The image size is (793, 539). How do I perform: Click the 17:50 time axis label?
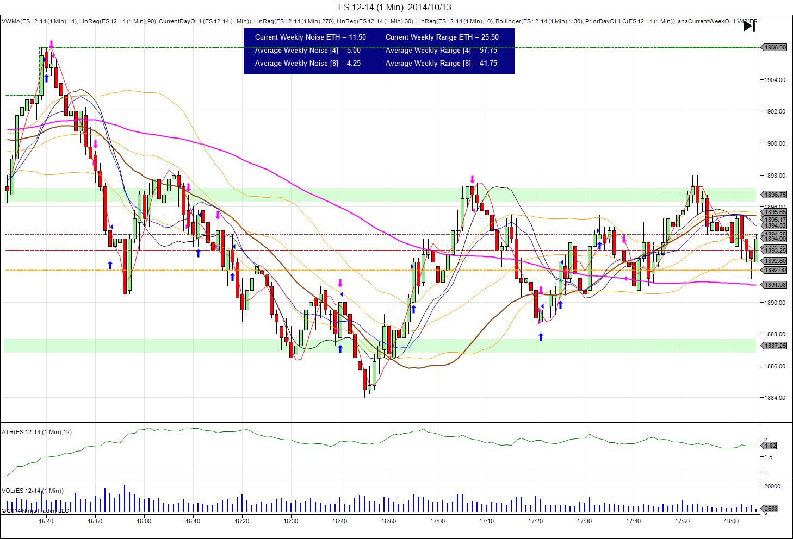coord(682,521)
